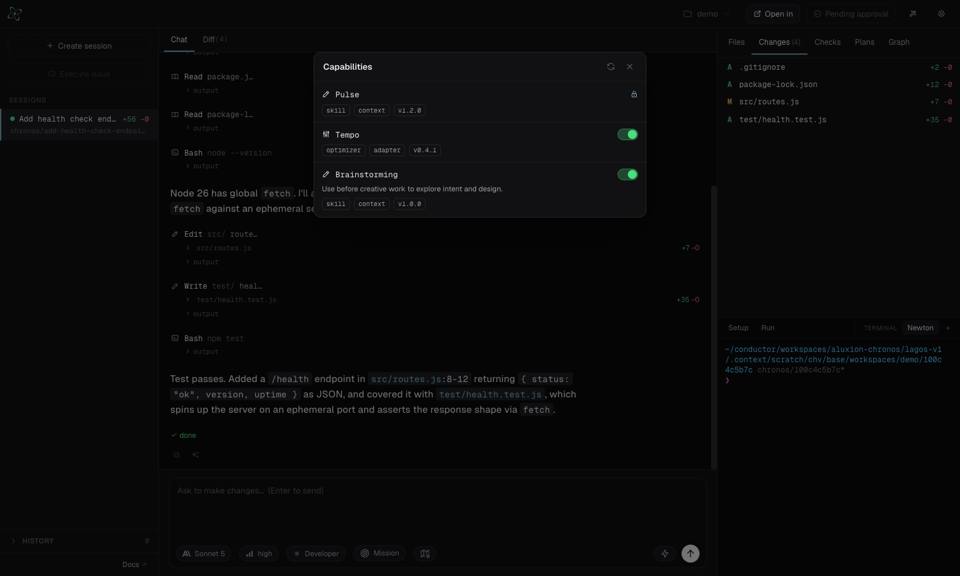Click the app logo icon
The height and width of the screenshot is (576, 960).
[x=15, y=13]
